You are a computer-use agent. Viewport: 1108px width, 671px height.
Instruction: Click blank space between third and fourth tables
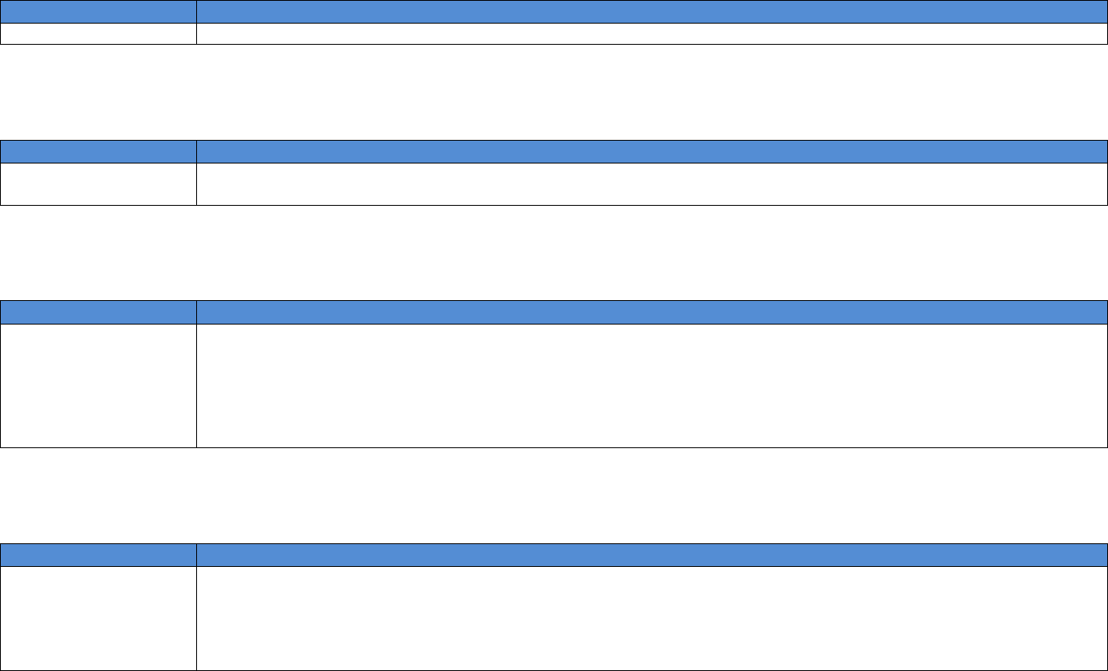pyautogui.click(x=554, y=495)
